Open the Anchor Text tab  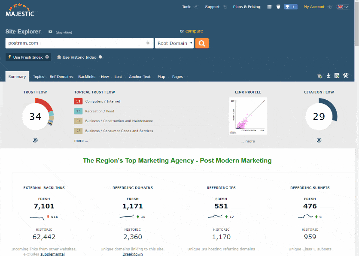coord(140,76)
